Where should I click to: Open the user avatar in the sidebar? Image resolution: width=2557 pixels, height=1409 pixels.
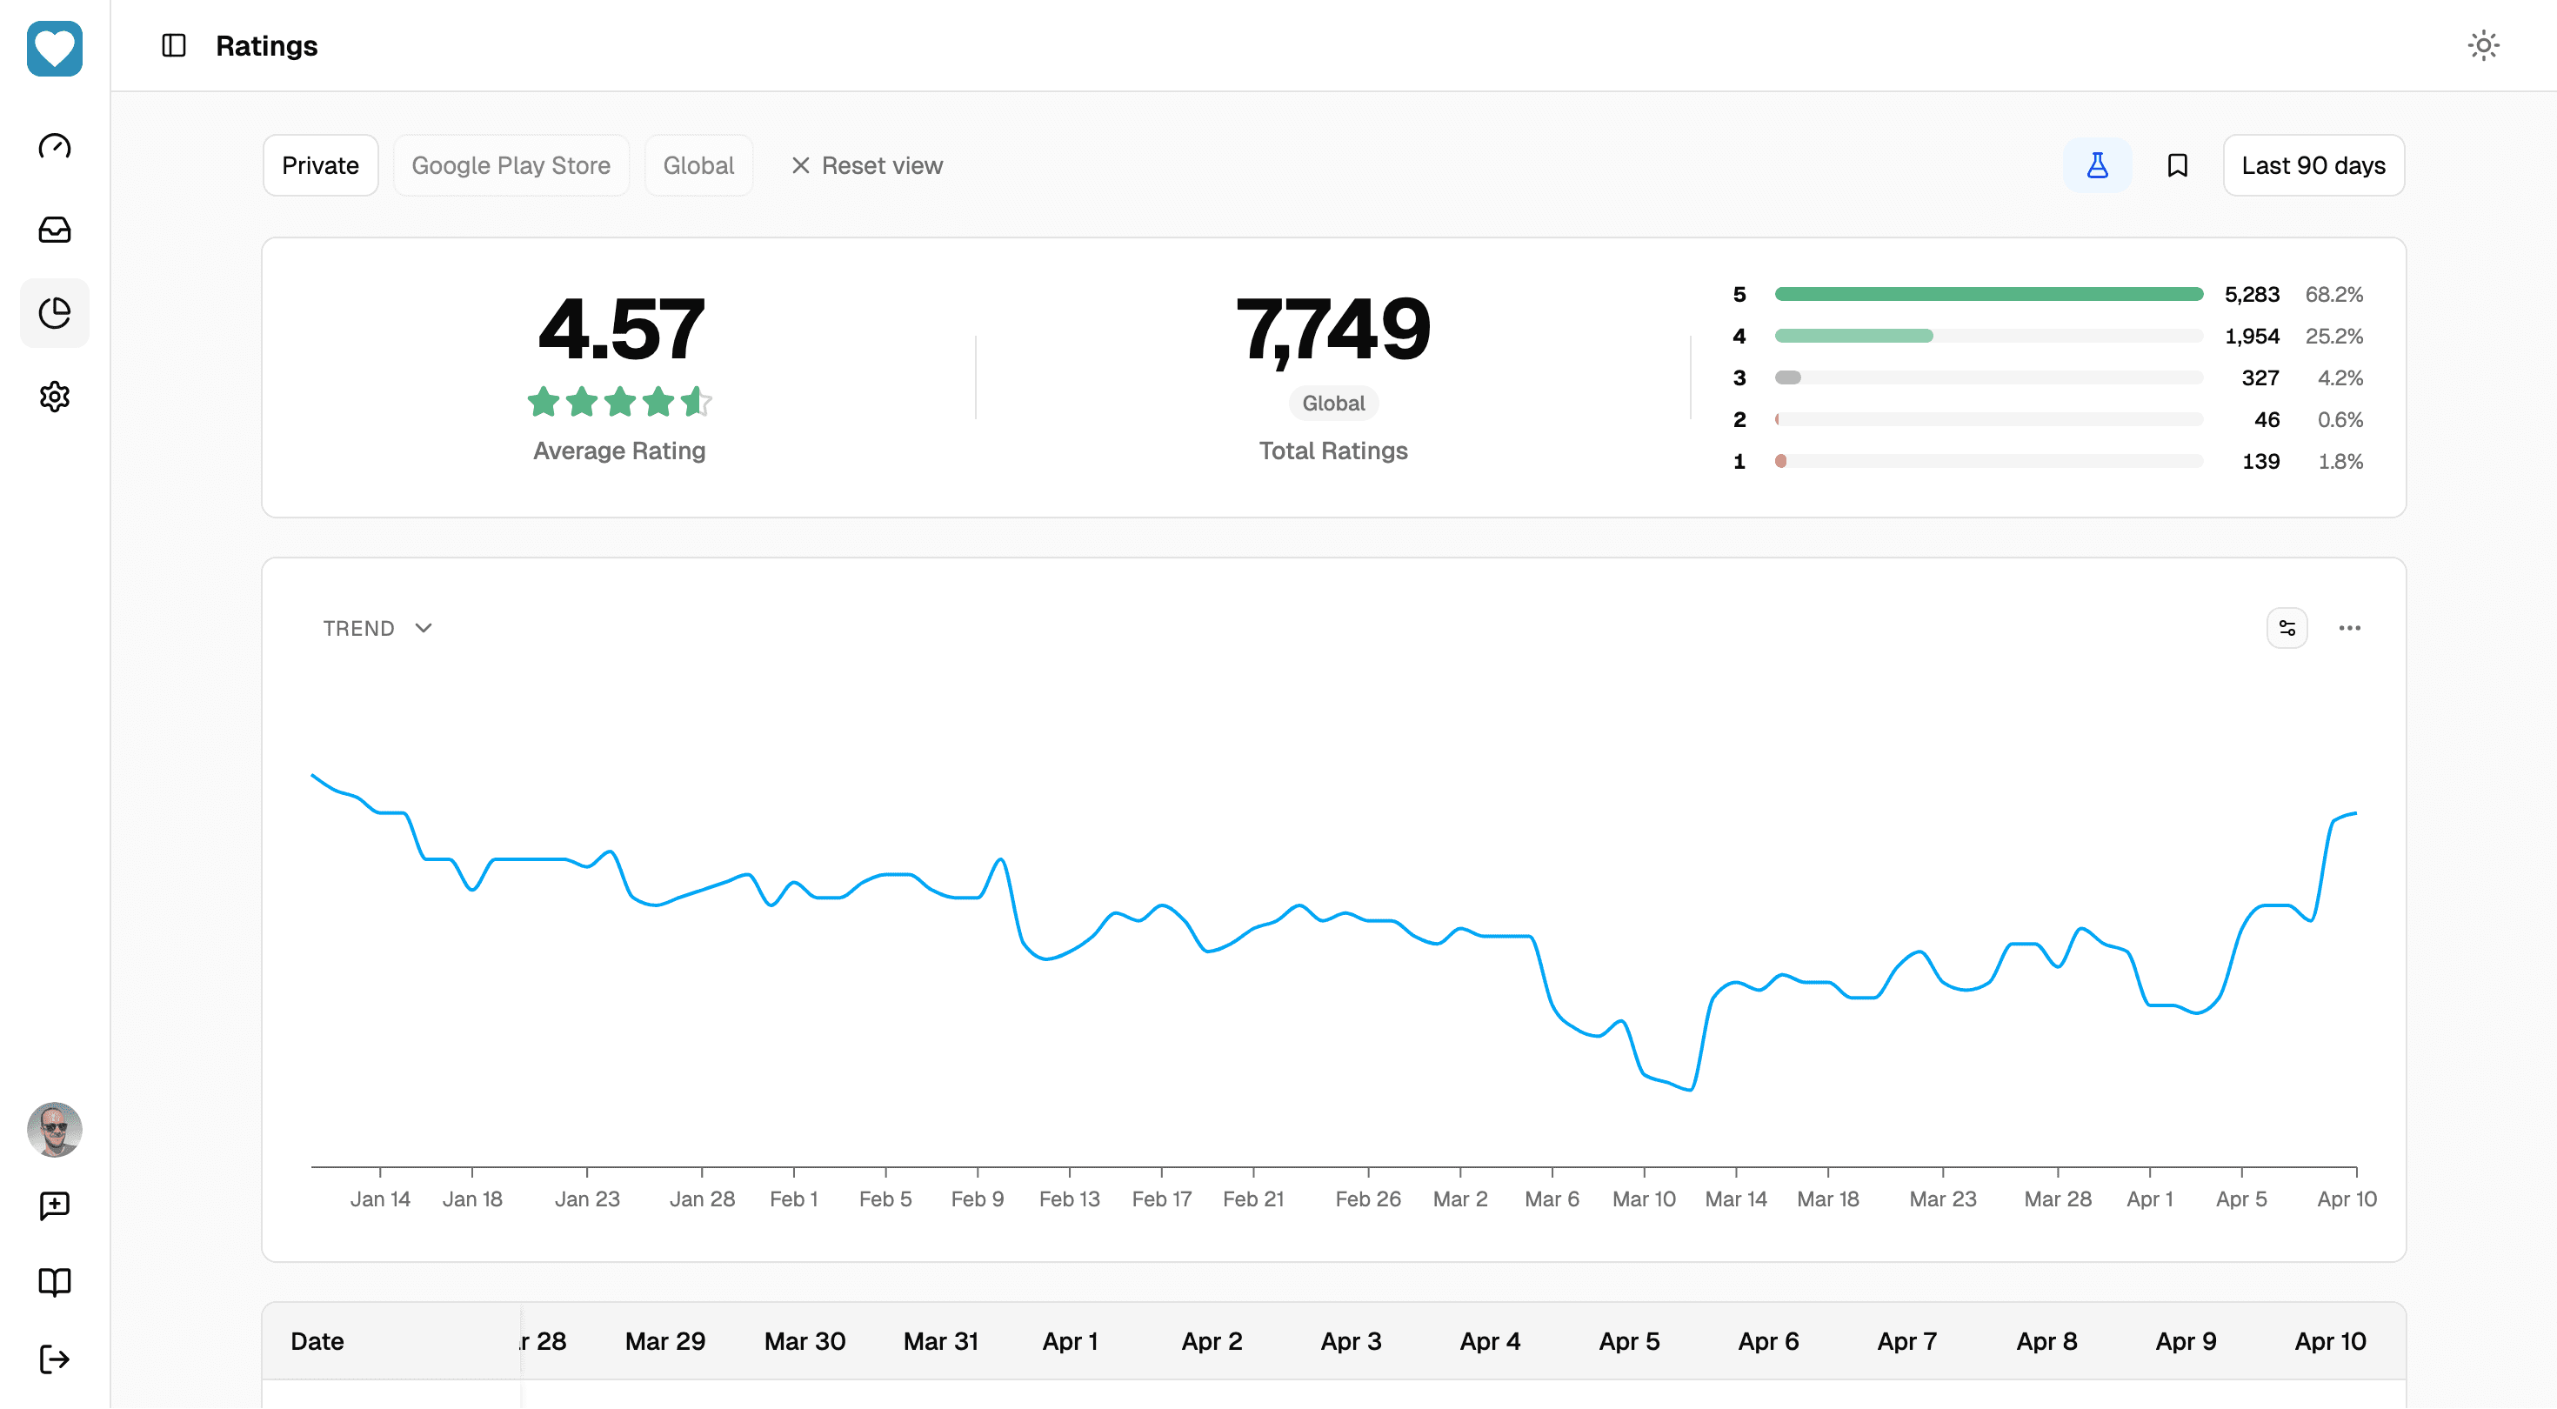(55, 1129)
